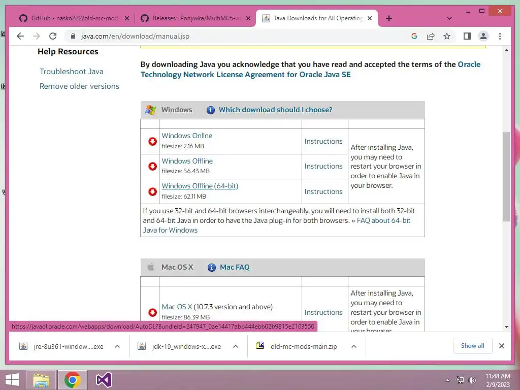Screen dimensions: 520x390
Task: Show hidden system tray icons
Action: click(448, 380)
